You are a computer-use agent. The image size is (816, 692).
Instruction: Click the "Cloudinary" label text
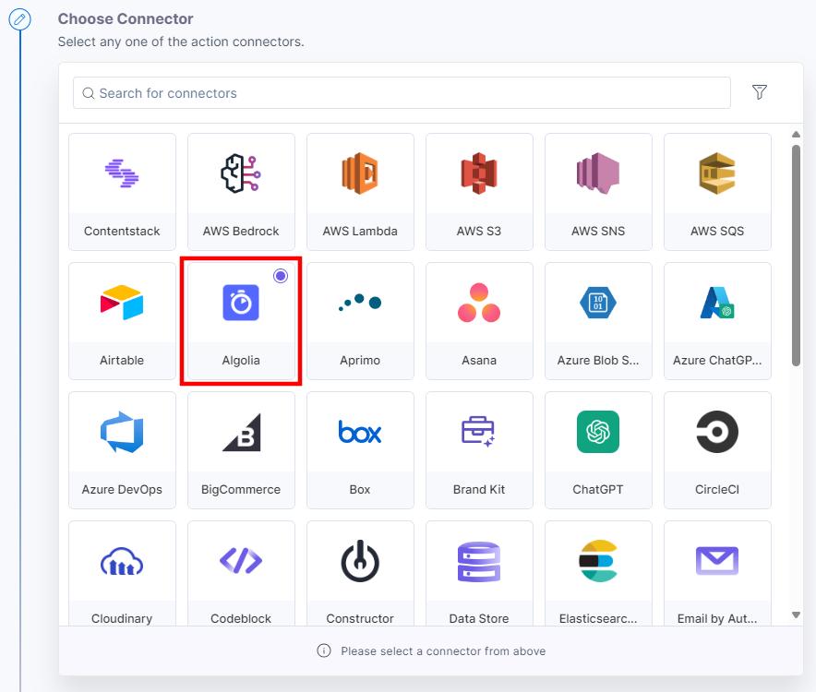coord(122,618)
